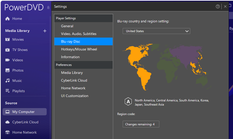Click the TV Shows icon
The height and width of the screenshot is (139, 233).
point(7,50)
